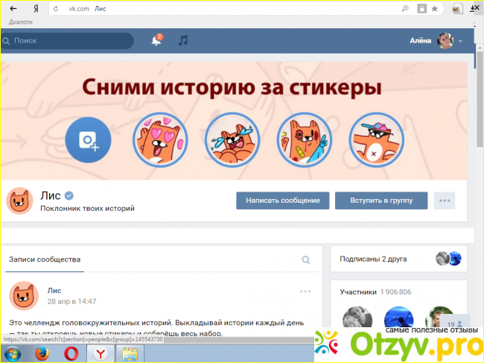484x363 pixels.
Task: Open File Explorer from taskbar
Action: 130,354
